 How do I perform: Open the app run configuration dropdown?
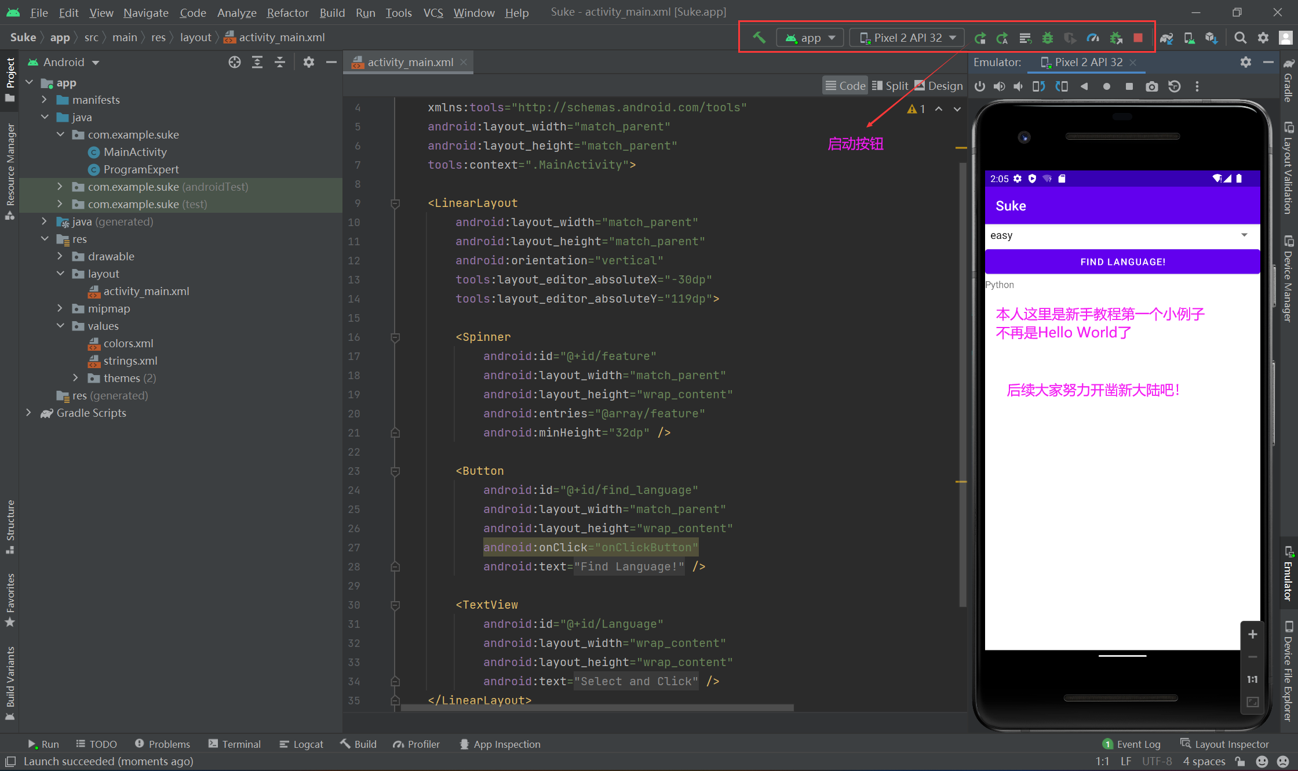(x=810, y=37)
